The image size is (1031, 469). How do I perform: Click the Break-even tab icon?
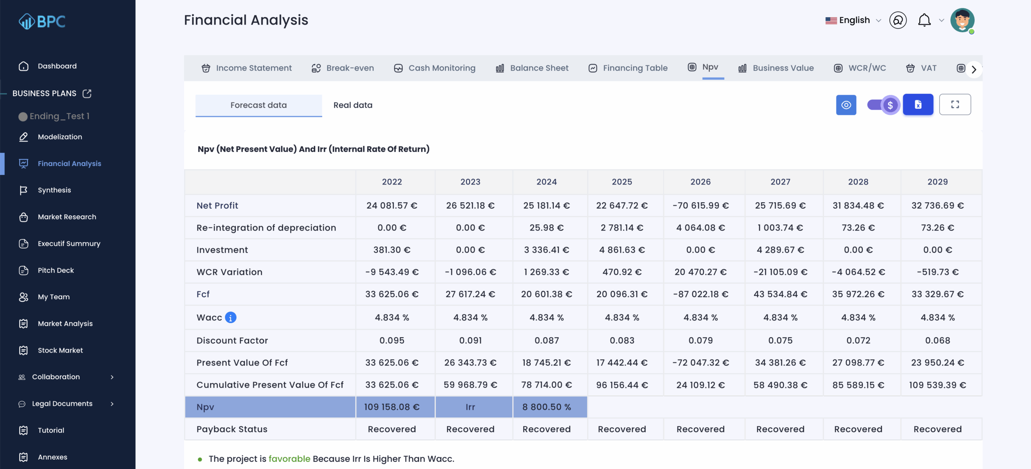click(x=316, y=68)
